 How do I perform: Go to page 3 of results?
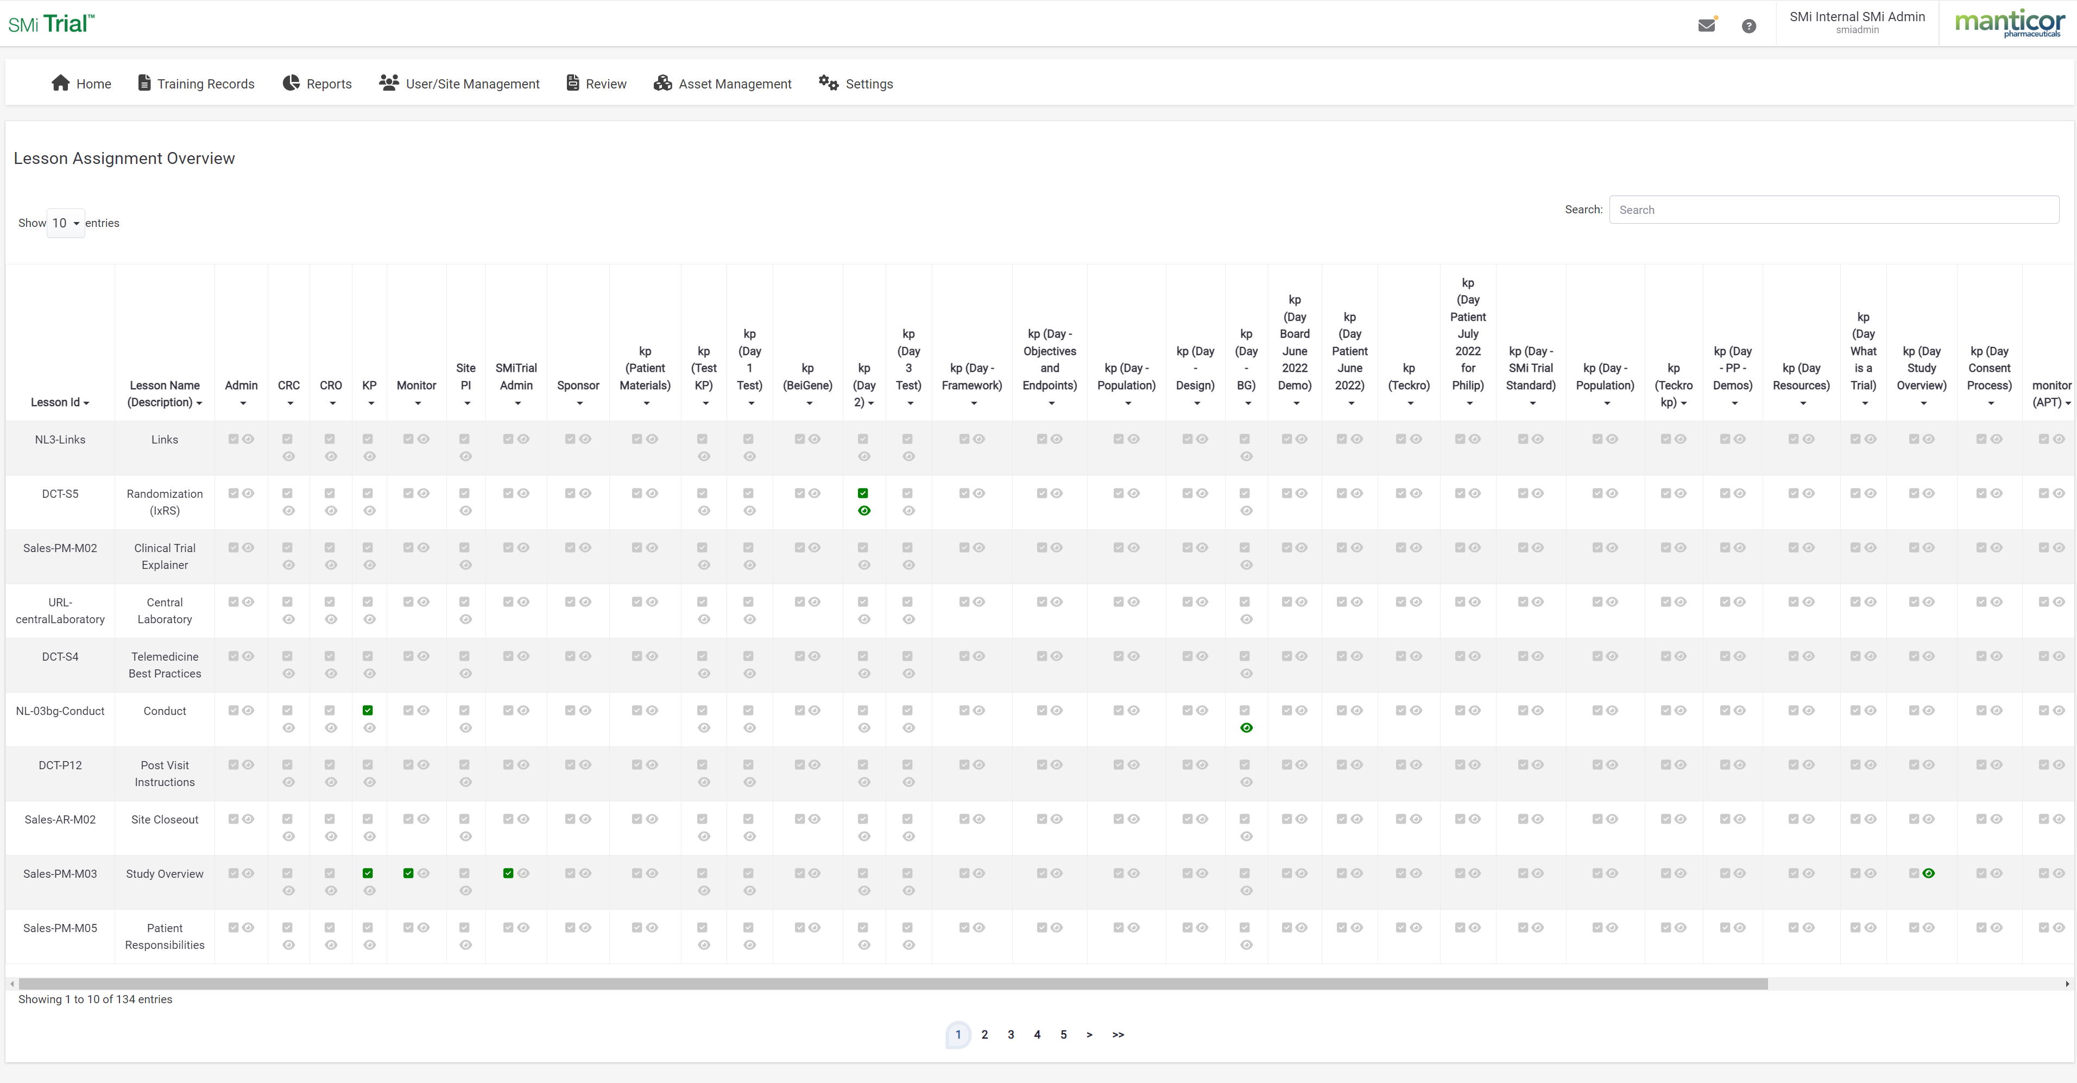tap(1011, 1035)
